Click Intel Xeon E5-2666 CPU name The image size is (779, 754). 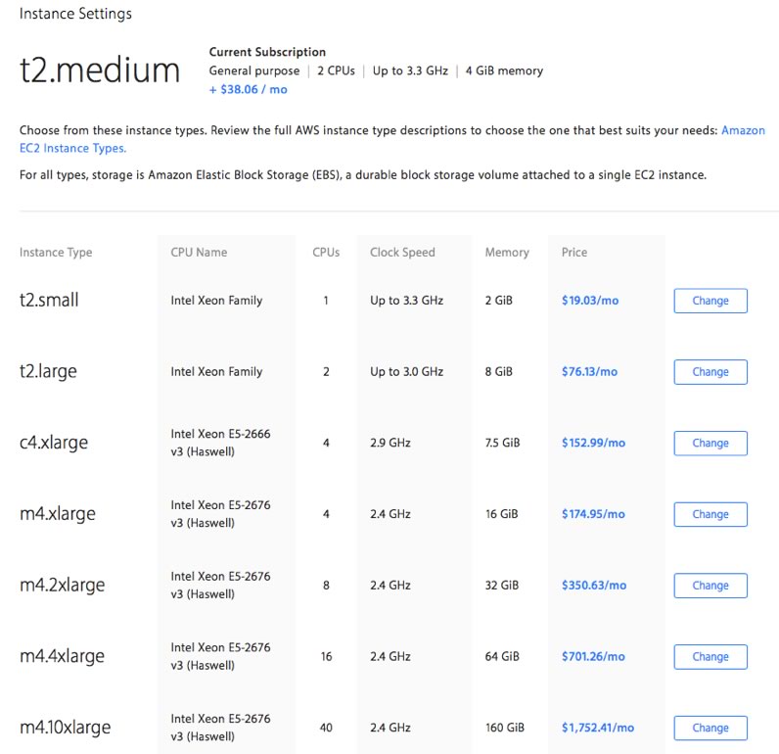[x=220, y=443]
